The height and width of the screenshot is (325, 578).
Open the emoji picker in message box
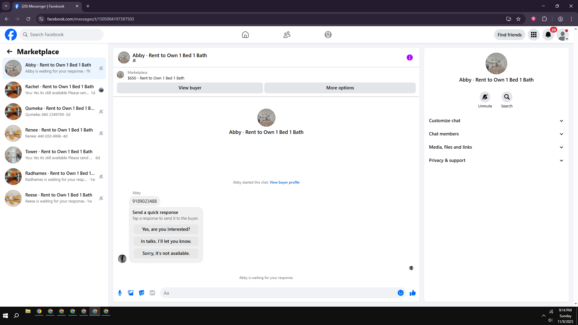pyautogui.click(x=401, y=293)
